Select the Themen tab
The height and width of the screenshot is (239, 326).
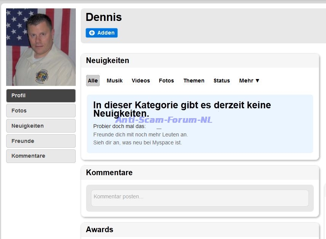[x=194, y=81]
